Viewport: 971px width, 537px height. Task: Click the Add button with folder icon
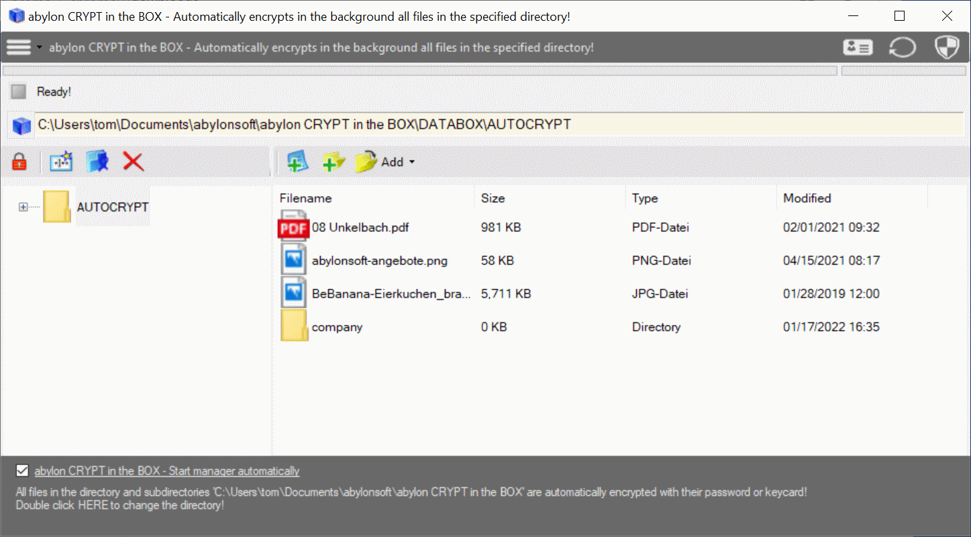pyautogui.click(x=379, y=162)
